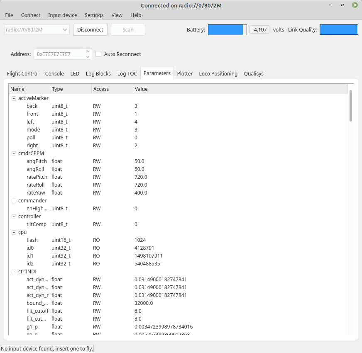Select the rateYaw value 400.0
This screenshot has width=362, height=353.
[x=141, y=193]
